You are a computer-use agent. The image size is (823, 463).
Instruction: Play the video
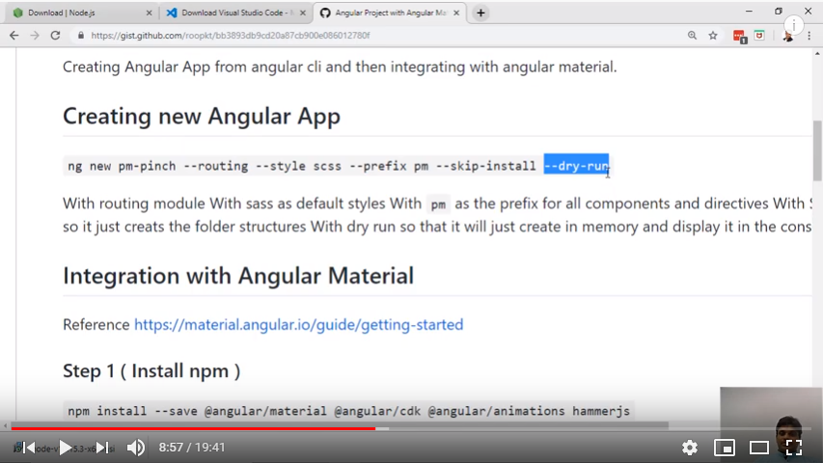click(66, 448)
